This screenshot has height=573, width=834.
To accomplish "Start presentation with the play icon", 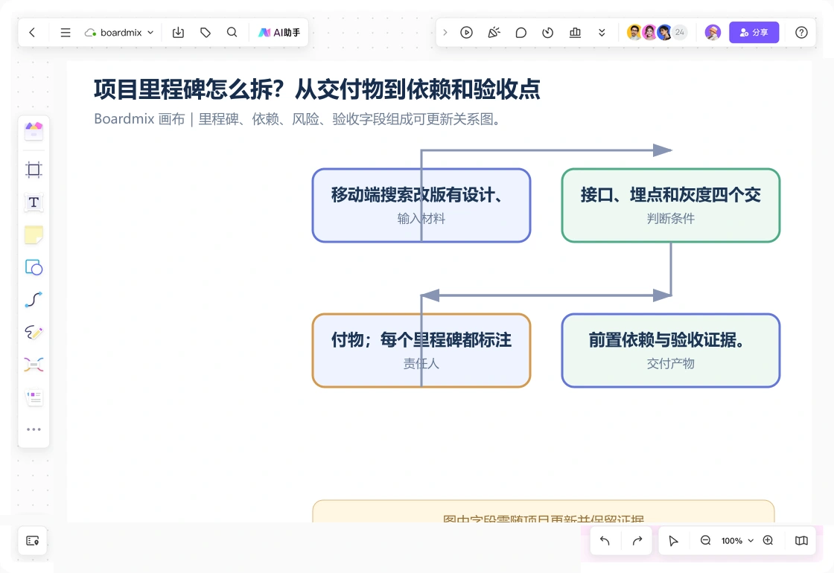I will [466, 33].
